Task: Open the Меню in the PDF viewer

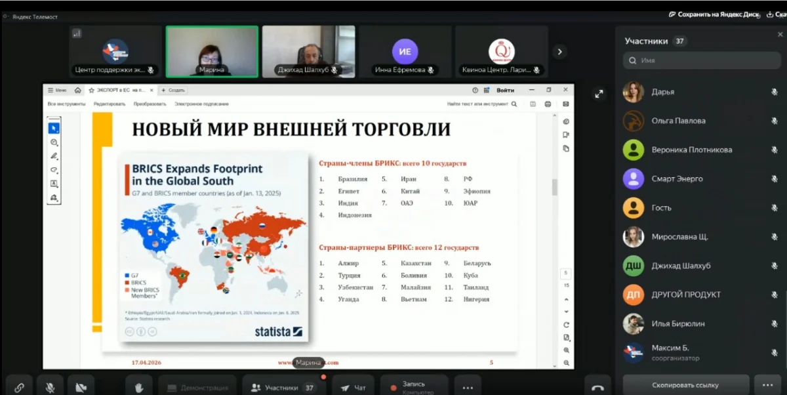Action: point(57,90)
